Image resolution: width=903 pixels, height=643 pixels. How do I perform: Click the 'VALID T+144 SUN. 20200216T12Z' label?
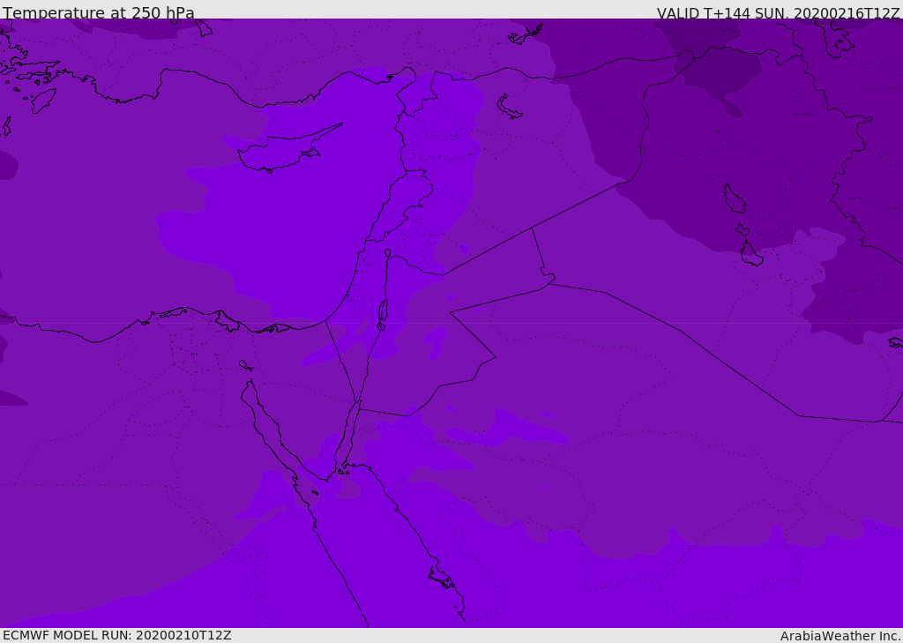[778, 12]
